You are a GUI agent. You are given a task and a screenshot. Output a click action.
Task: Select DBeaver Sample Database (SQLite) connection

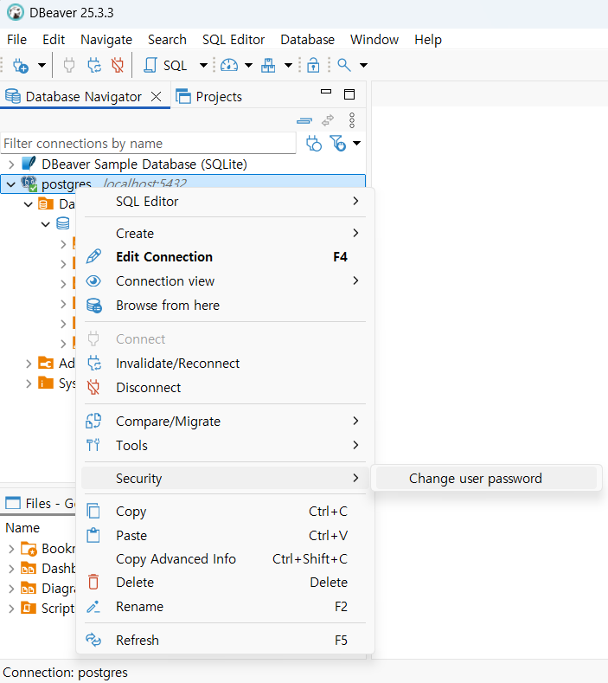pos(144,164)
